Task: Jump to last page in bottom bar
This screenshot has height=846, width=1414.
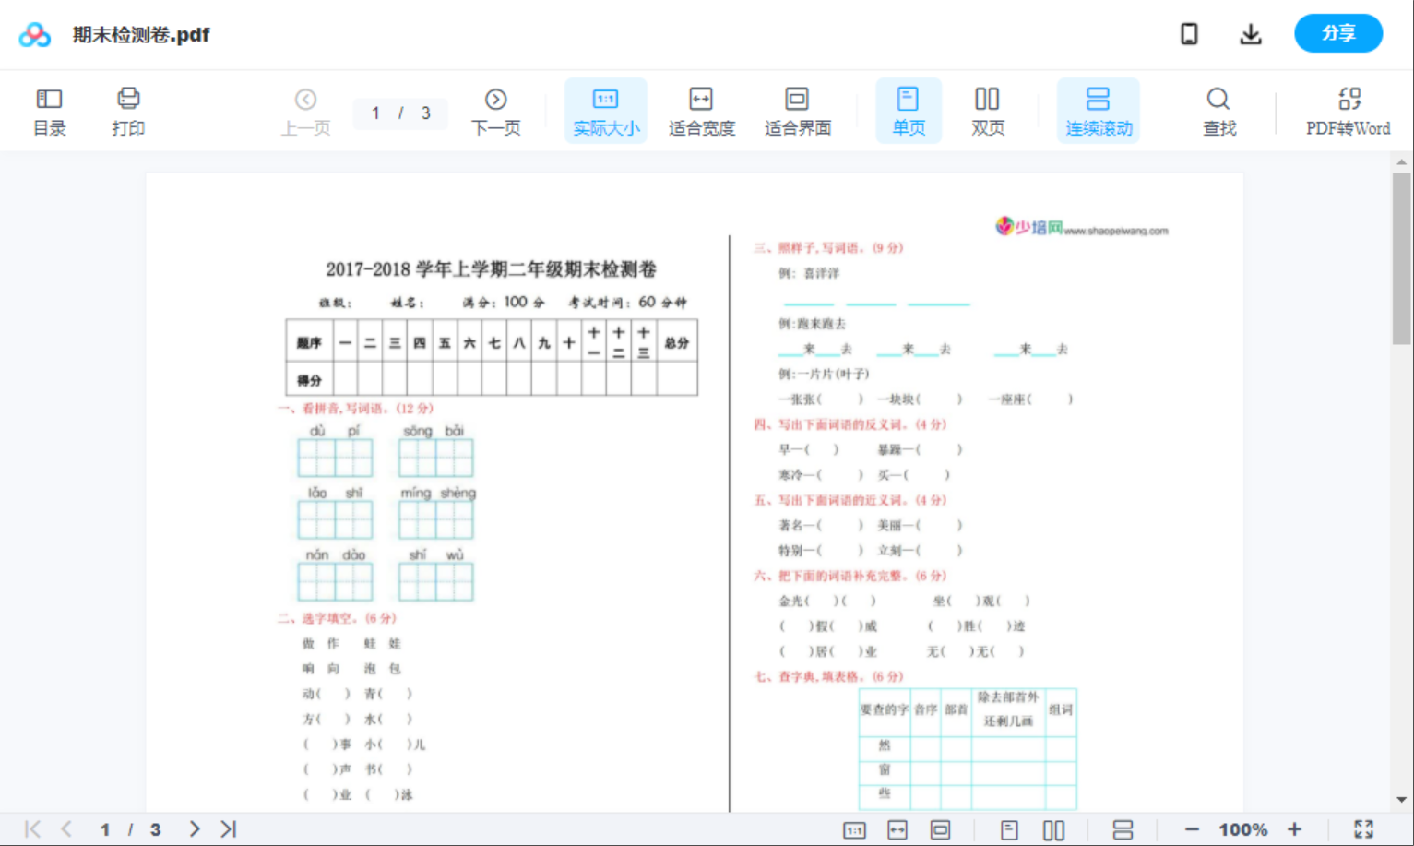Action: click(x=229, y=829)
